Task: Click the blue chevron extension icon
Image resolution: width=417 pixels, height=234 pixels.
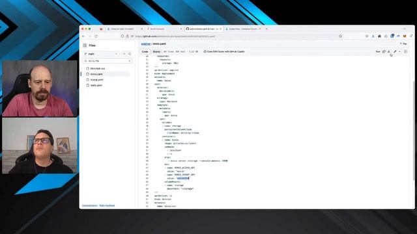Action: (398, 36)
